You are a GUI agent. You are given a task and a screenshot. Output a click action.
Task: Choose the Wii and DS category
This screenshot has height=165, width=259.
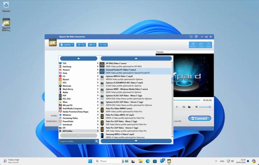tap(79, 105)
